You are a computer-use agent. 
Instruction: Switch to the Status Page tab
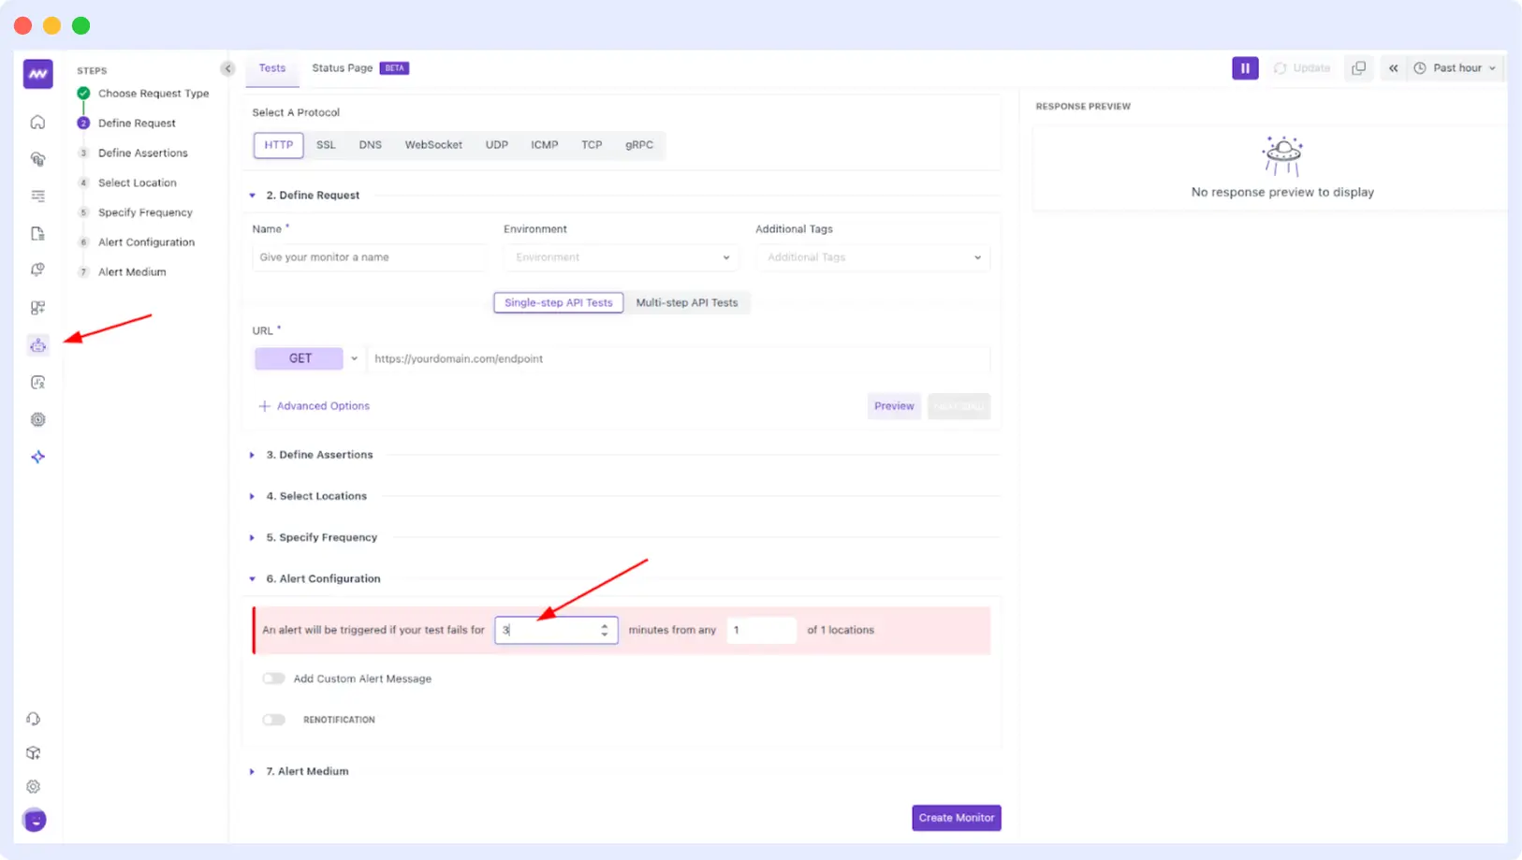(x=343, y=68)
